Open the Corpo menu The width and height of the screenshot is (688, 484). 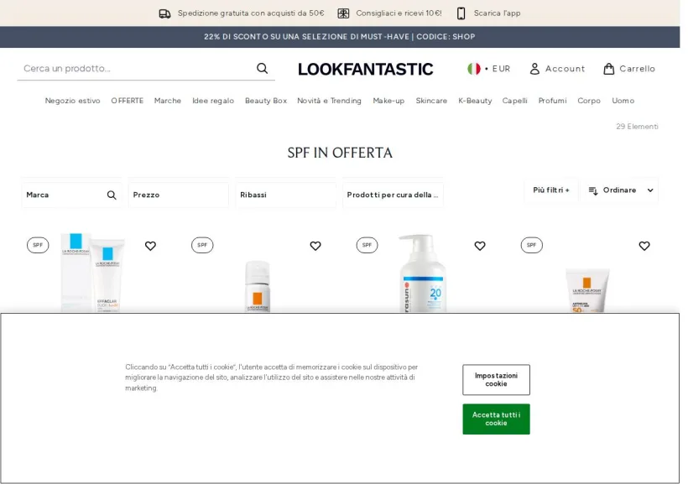(589, 101)
